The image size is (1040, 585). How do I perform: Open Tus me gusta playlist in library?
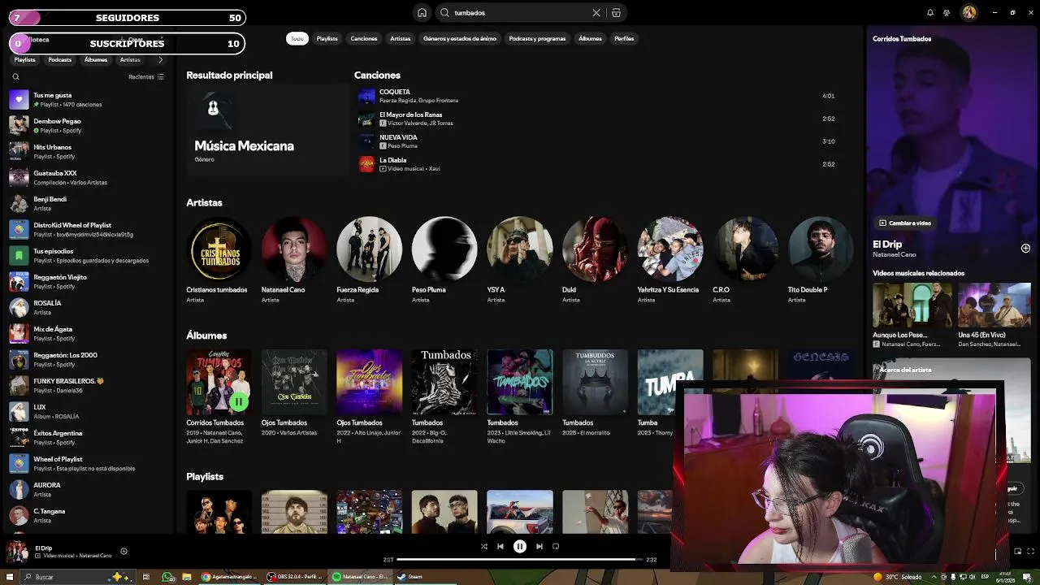[x=87, y=100]
